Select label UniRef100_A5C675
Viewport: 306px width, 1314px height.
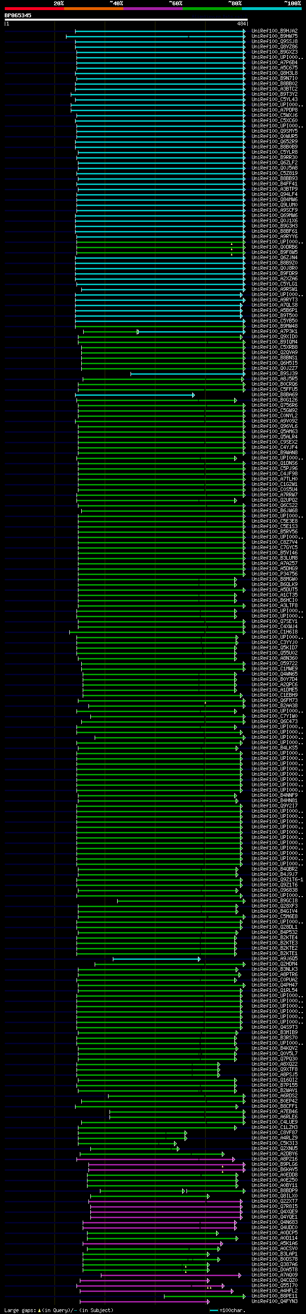[274, 68]
